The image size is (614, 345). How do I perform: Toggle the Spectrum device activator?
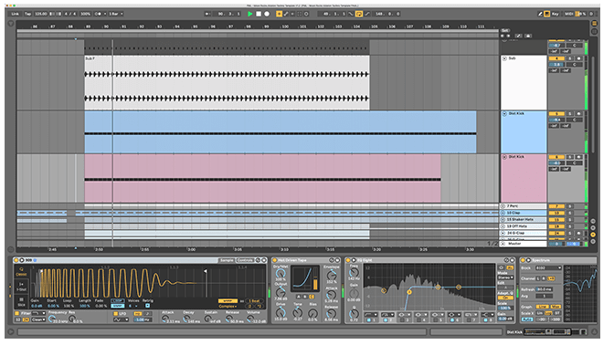click(x=523, y=260)
